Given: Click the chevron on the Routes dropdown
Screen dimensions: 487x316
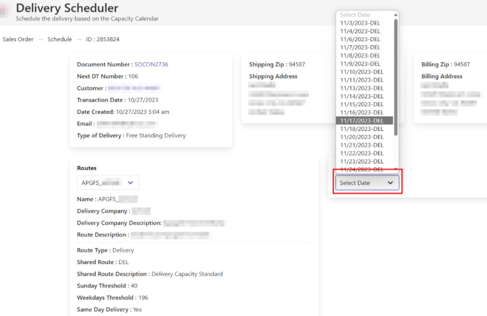Looking at the screenshot, I should (130, 182).
